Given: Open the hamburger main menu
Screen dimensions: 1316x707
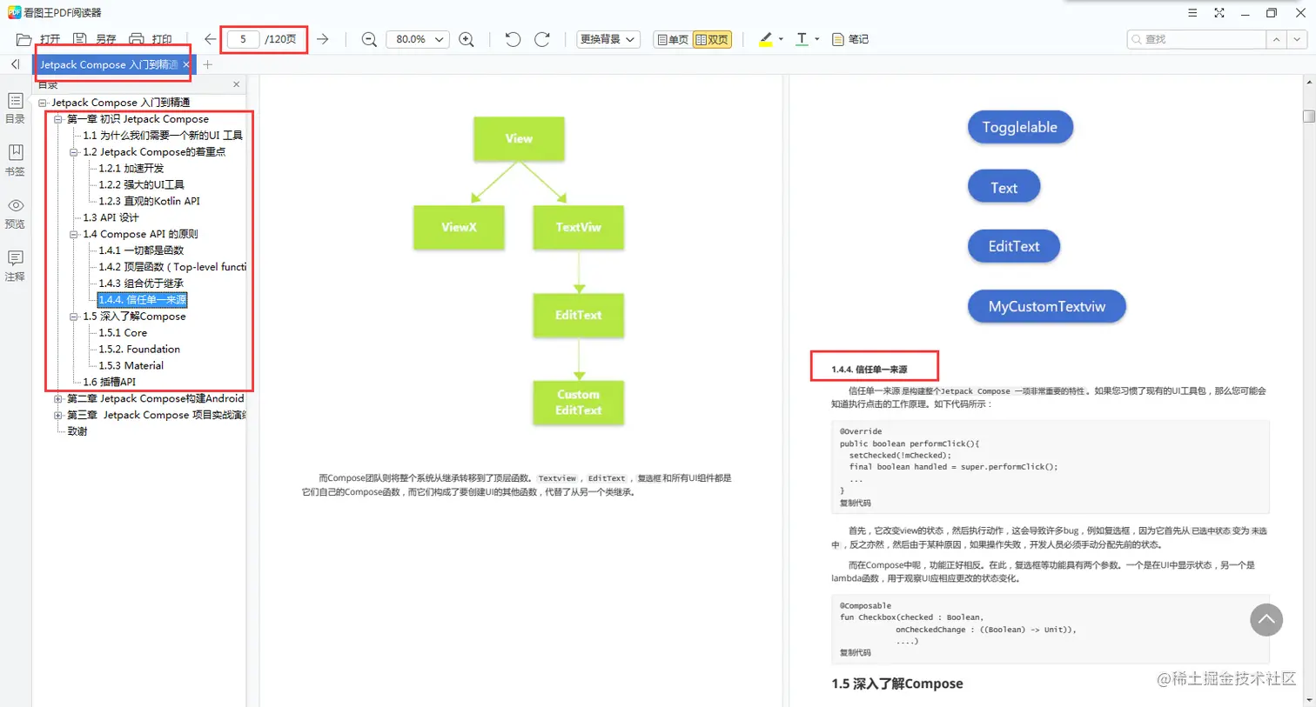Looking at the screenshot, I should click(x=1192, y=13).
